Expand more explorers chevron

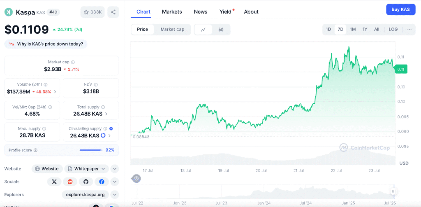(114, 194)
